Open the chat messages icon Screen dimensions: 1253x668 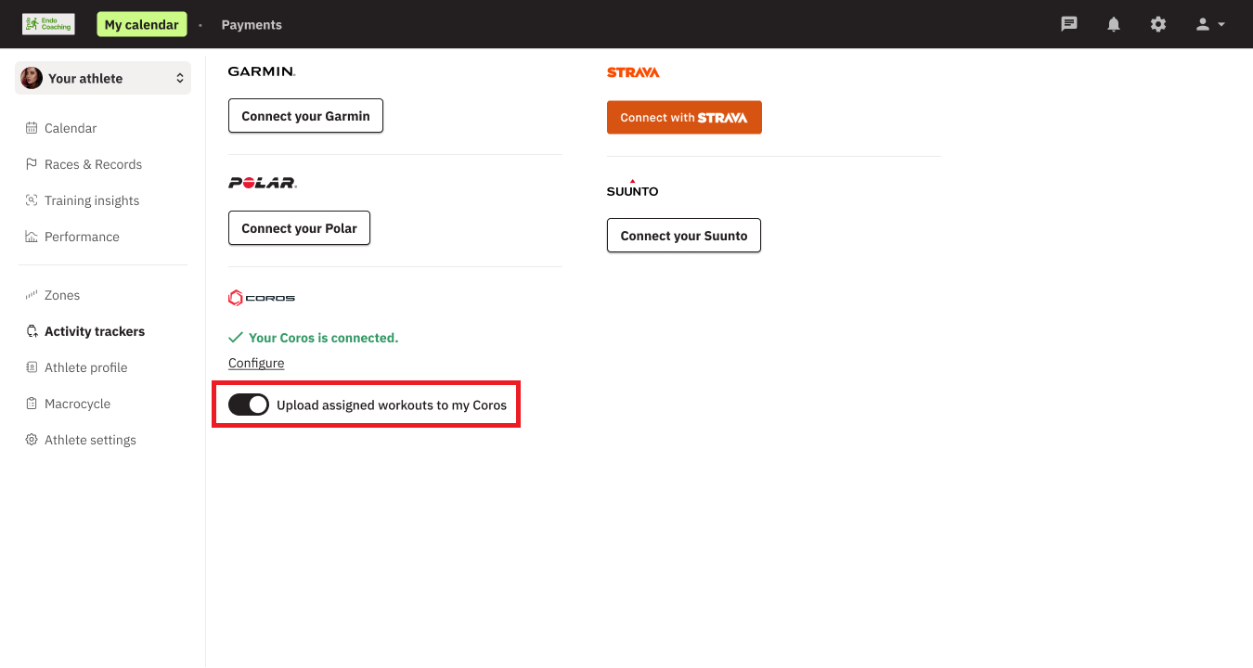pyautogui.click(x=1069, y=24)
